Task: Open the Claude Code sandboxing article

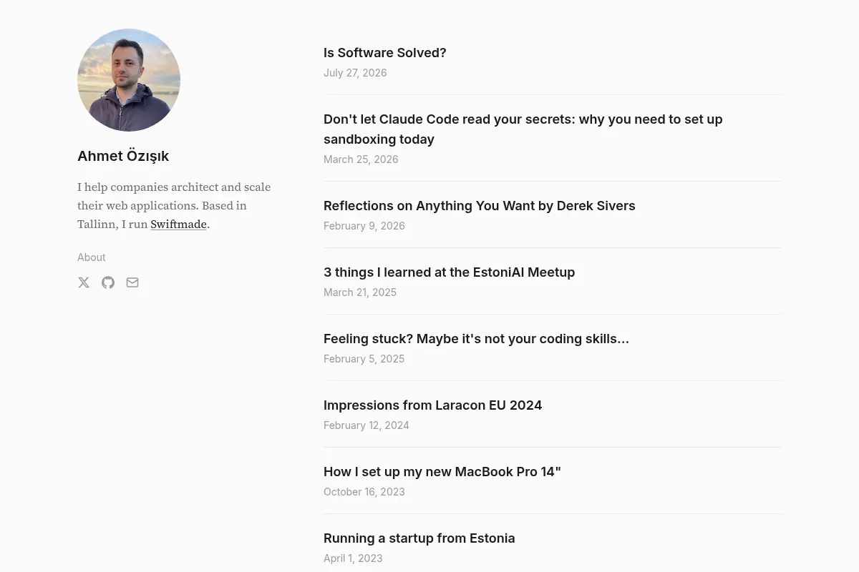Action: click(x=523, y=129)
